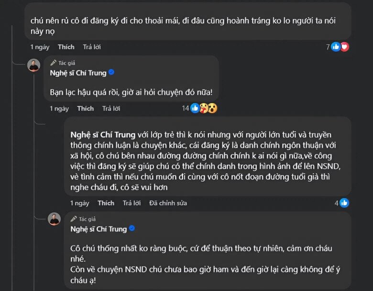This screenshot has height=291, width=373.
Task: Click the "1 ngày" timestamp of the top comment
Action: [x=39, y=47]
